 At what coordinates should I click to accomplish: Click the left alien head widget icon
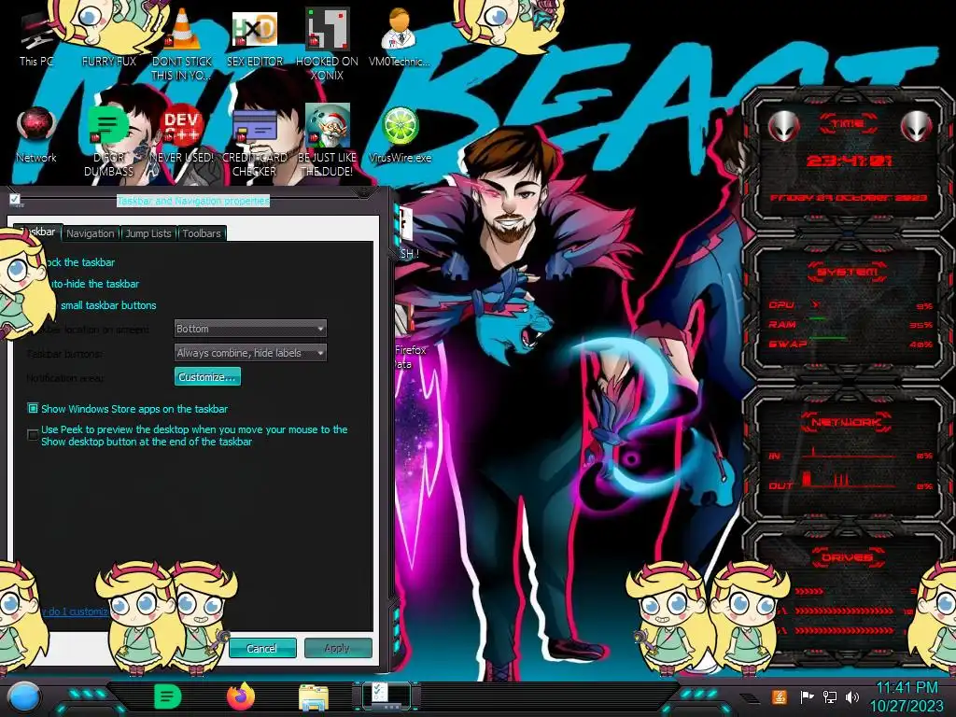pos(783,126)
